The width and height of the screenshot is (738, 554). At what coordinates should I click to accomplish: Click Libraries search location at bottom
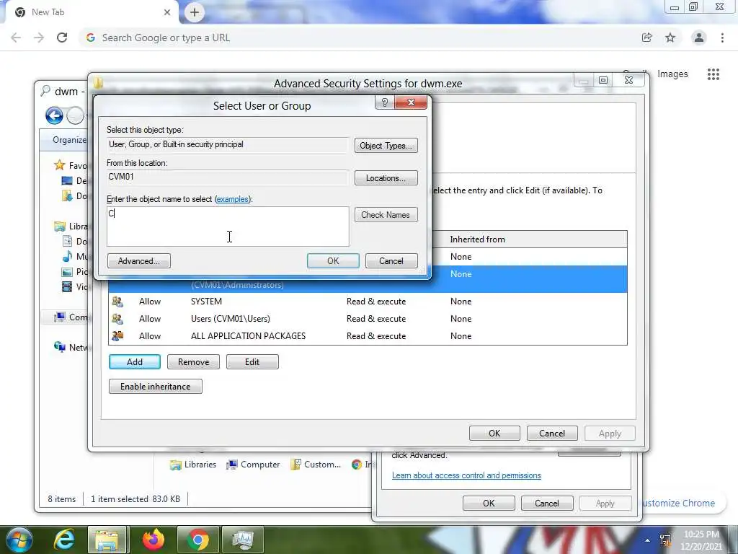[193, 465]
